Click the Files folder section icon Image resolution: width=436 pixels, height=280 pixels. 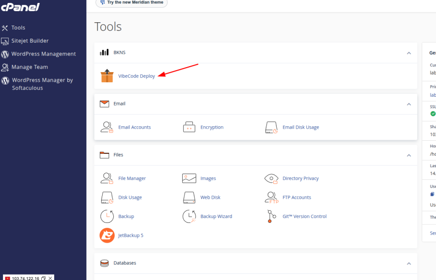click(104, 155)
